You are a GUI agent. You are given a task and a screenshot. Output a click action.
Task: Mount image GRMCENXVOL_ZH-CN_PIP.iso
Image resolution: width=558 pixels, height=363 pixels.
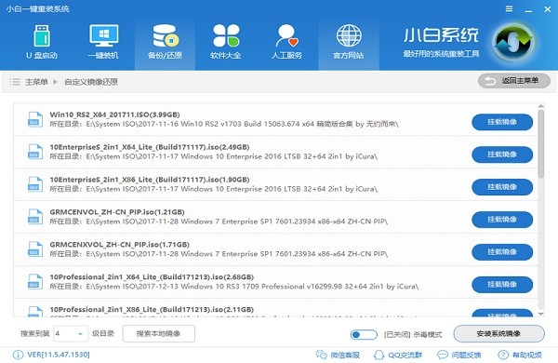(502, 251)
